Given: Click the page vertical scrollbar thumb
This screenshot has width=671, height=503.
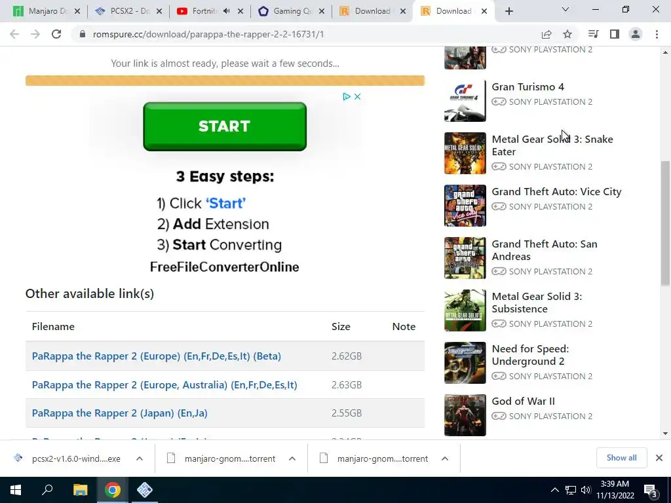Looking at the screenshot, I should click(x=665, y=223).
